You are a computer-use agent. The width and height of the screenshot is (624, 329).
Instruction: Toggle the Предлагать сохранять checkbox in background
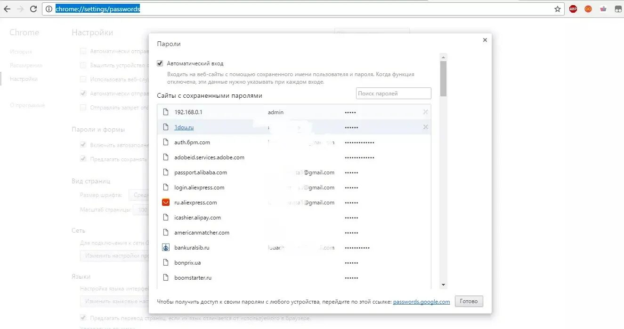83,159
